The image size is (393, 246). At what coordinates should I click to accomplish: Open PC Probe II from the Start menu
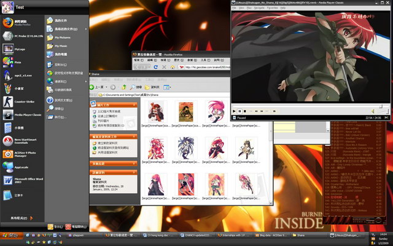[x=22, y=36]
